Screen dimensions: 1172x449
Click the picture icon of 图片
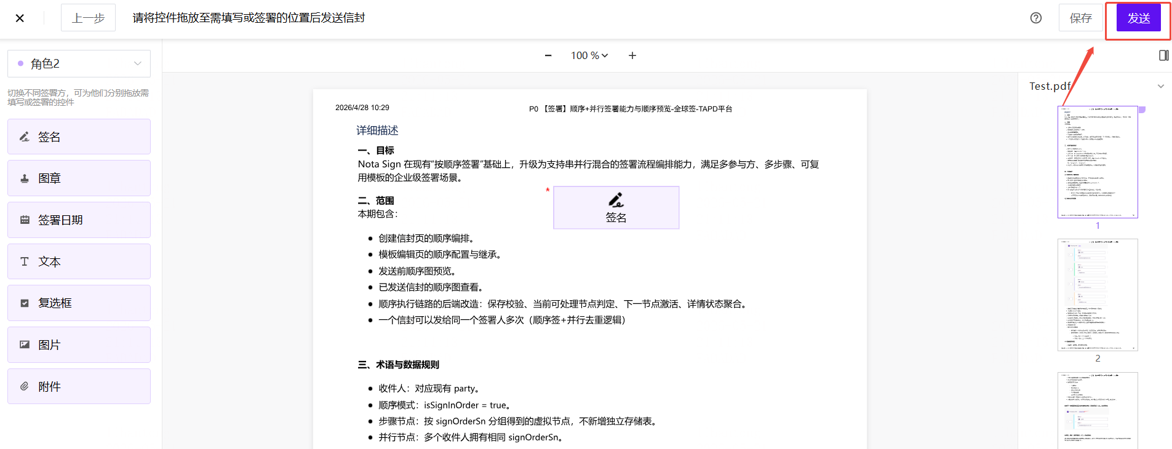click(25, 344)
